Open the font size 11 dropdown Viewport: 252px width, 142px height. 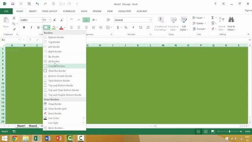click(50, 20)
